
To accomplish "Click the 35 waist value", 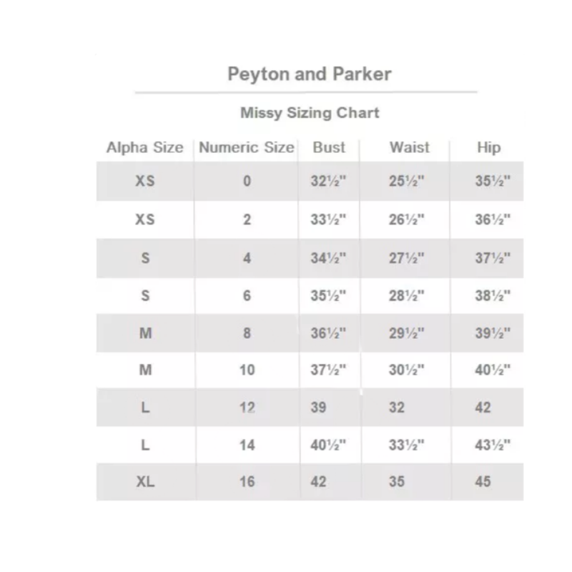I will tap(397, 482).
